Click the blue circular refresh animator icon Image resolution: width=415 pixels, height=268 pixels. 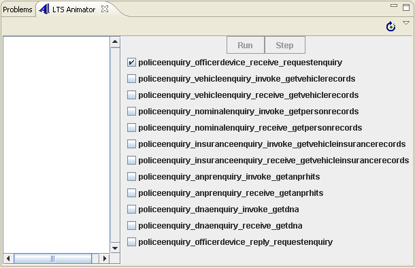[x=391, y=27]
